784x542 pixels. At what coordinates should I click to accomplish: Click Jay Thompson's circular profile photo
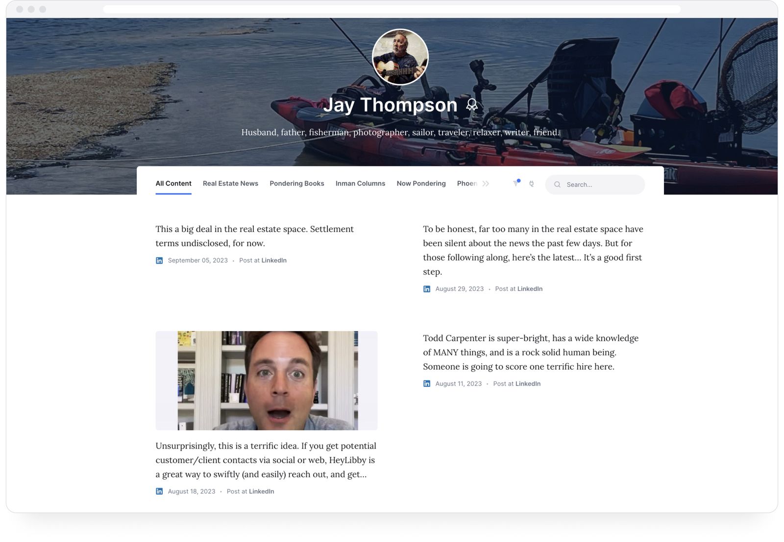pos(399,57)
